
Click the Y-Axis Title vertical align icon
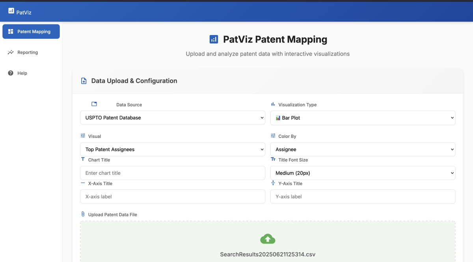pos(273,183)
